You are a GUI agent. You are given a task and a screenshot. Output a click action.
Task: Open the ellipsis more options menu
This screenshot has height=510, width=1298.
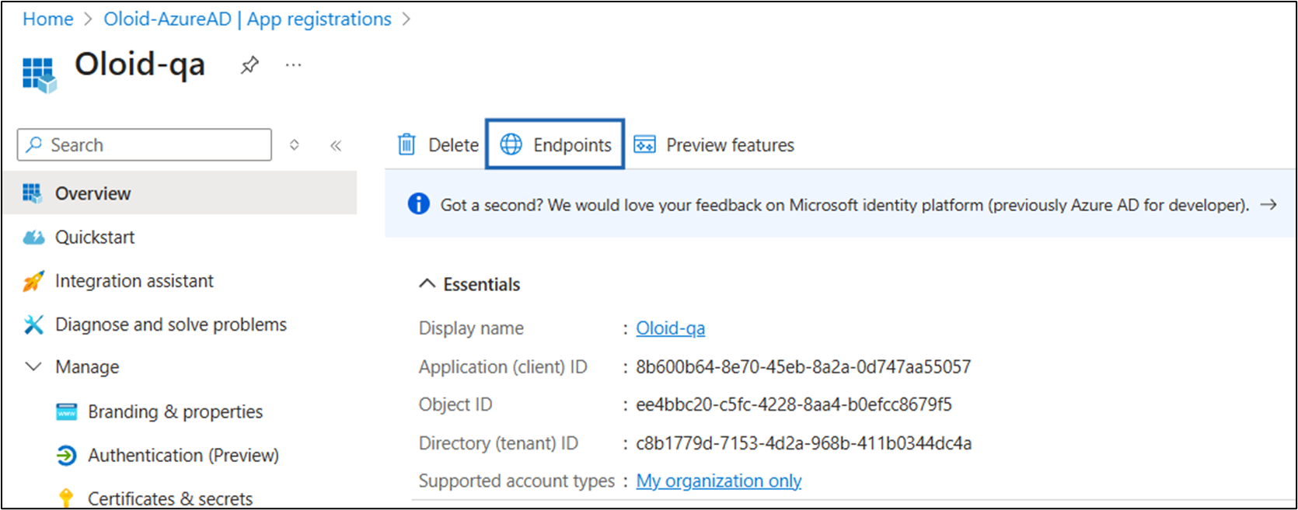[293, 65]
